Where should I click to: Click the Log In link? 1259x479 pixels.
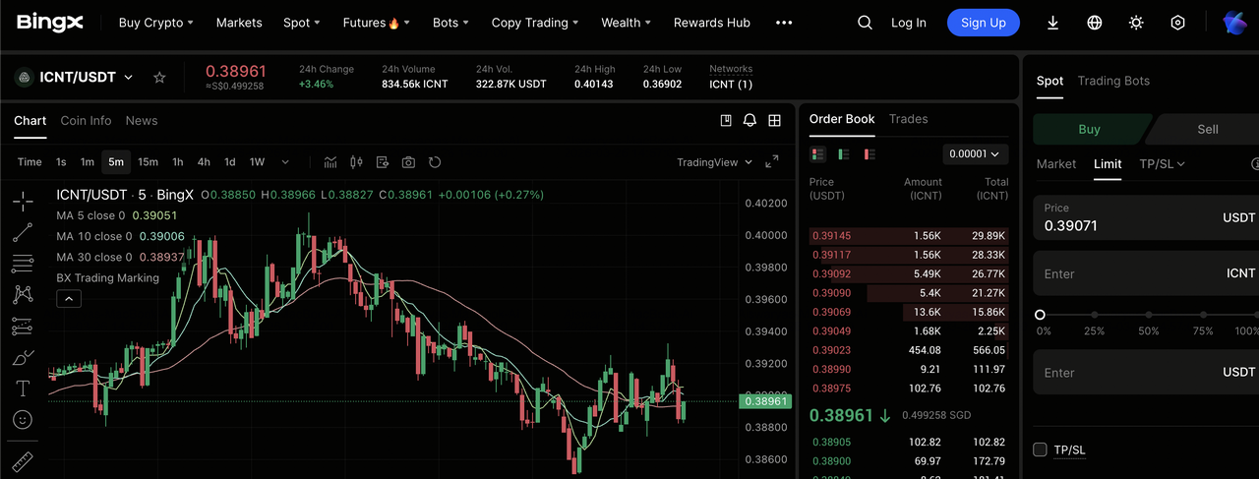pyautogui.click(x=908, y=23)
